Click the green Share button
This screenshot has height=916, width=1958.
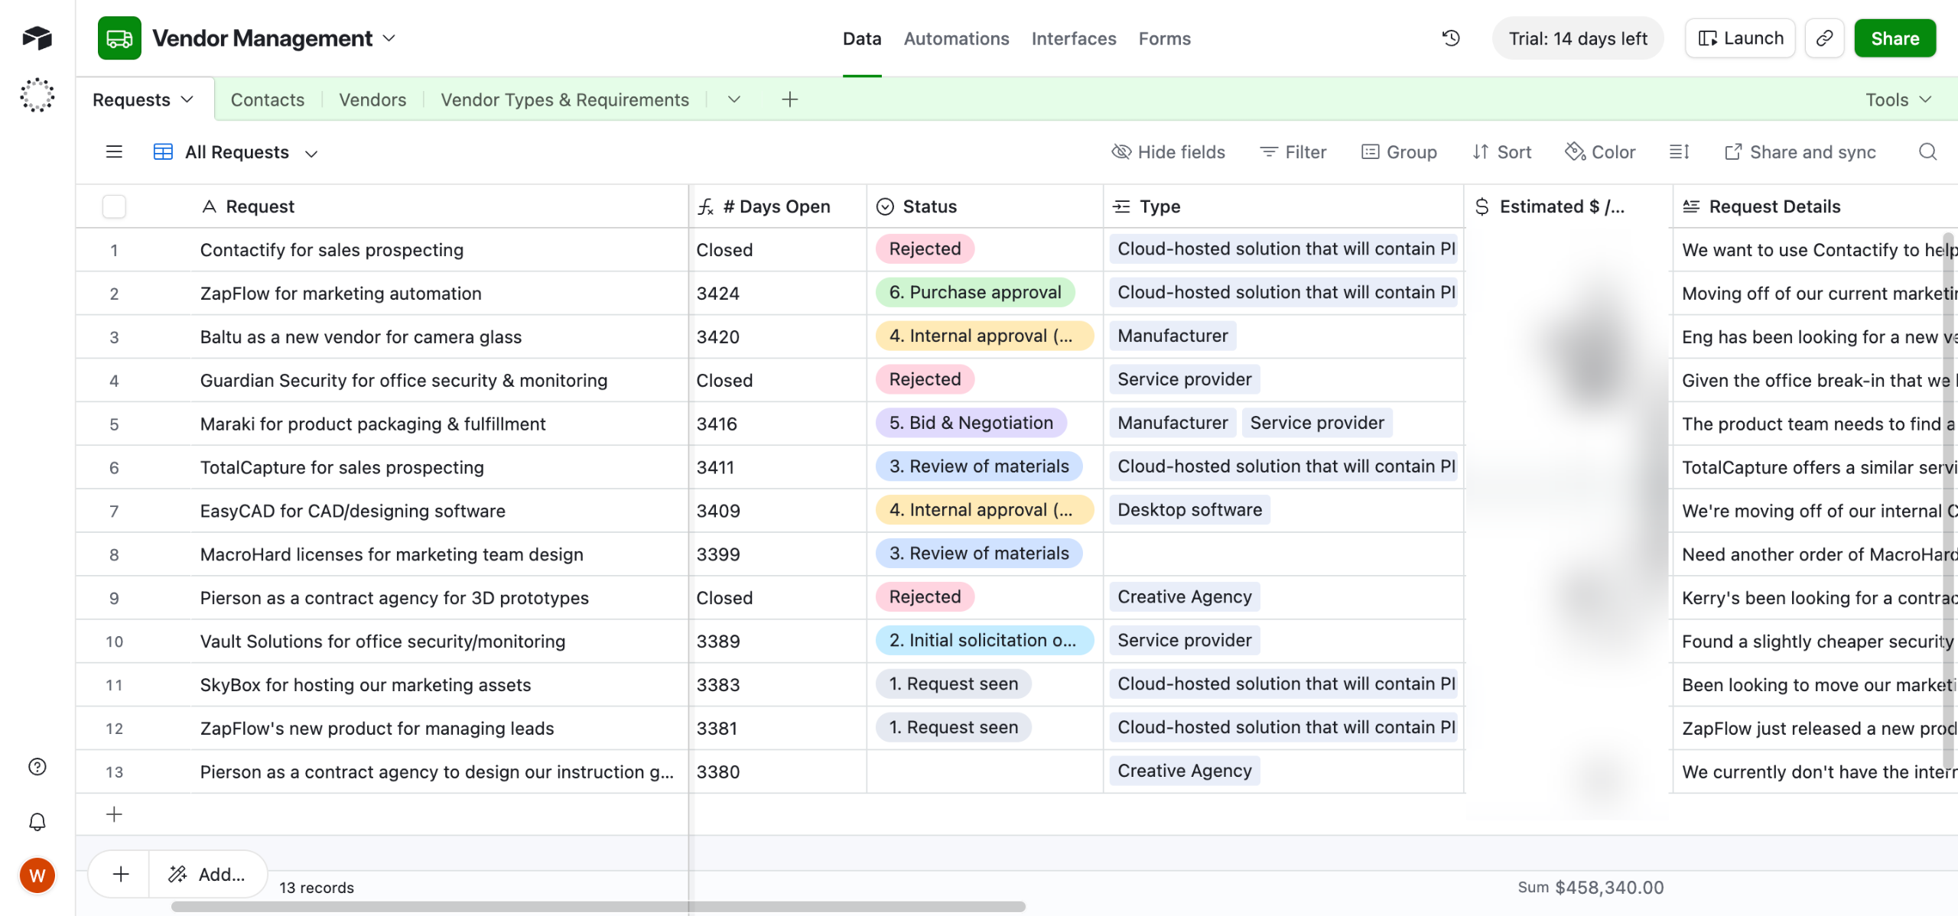[x=1895, y=38]
